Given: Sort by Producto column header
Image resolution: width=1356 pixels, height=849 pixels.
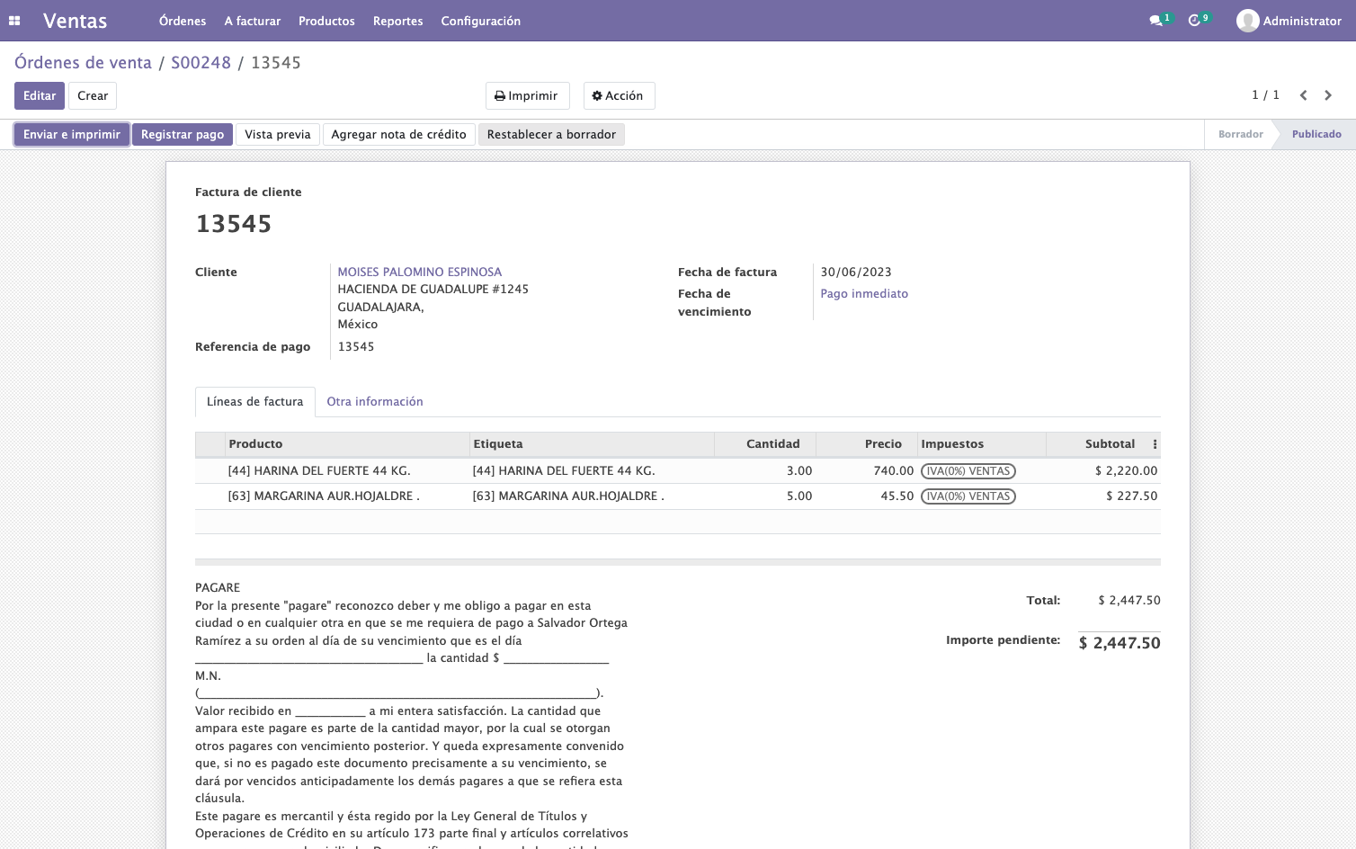Looking at the screenshot, I should tap(347, 444).
